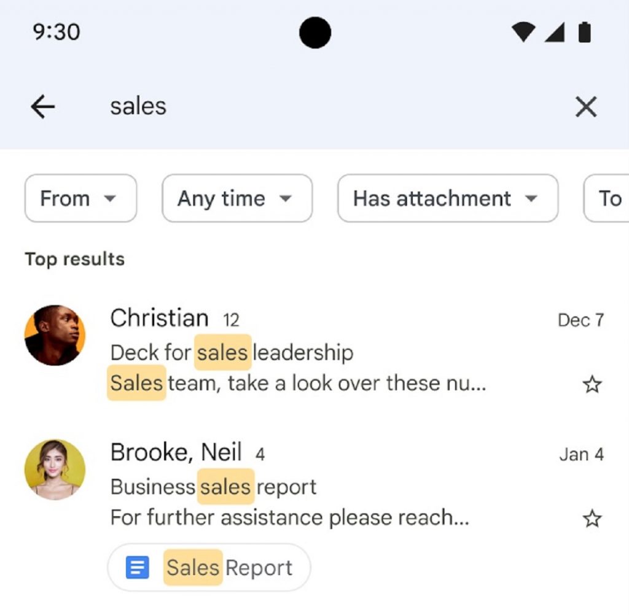The image size is (629, 615).
Task: Open Christian's profile avatar
Action: 55,336
